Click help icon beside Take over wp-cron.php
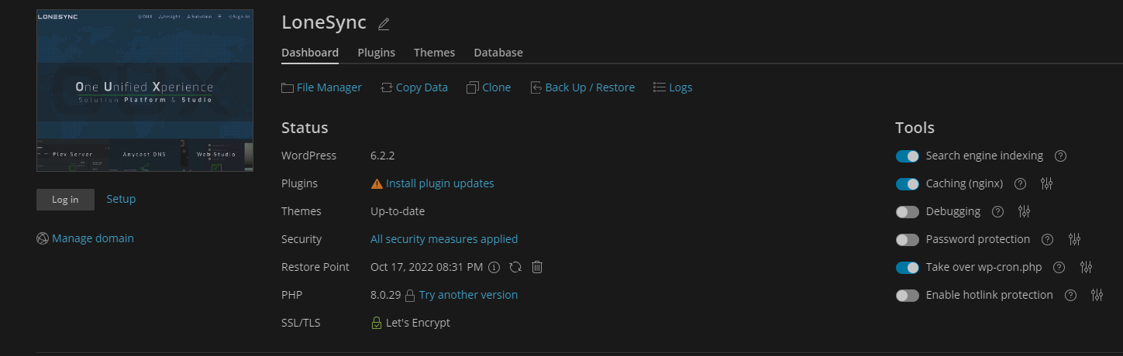 point(1059,268)
